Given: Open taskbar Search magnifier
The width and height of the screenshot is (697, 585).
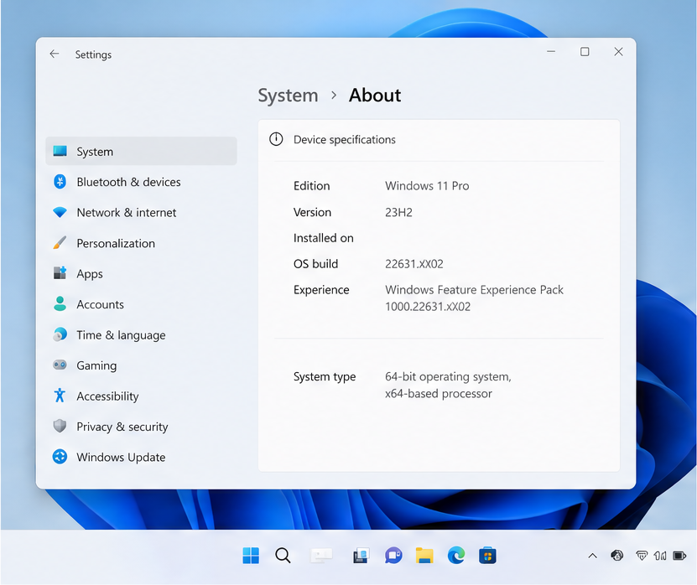Looking at the screenshot, I should tap(283, 555).
